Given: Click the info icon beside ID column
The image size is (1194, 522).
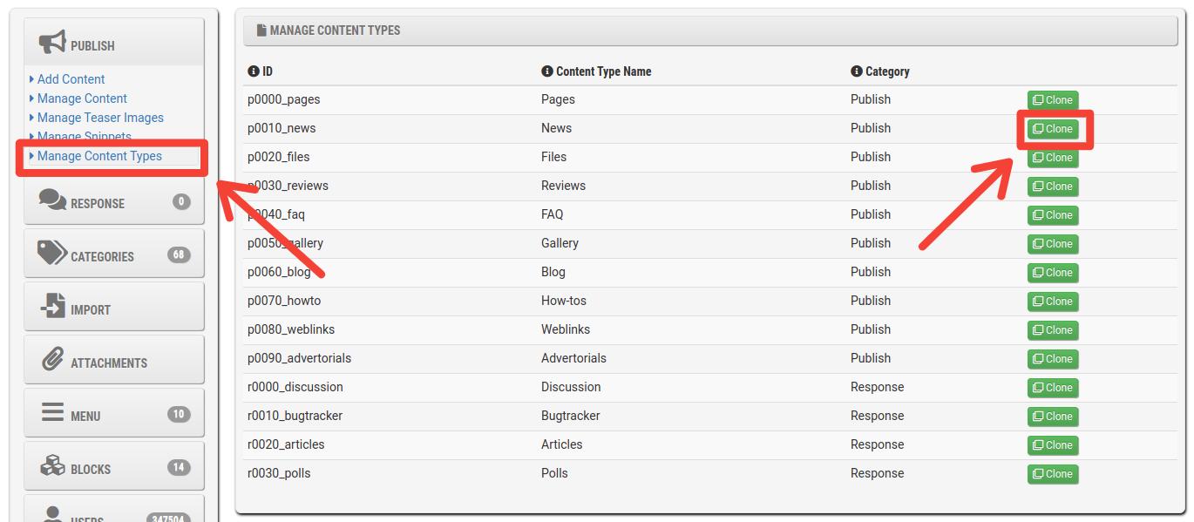Looking at the screenshot, I should pyautogui.click(x=254, y=71).
